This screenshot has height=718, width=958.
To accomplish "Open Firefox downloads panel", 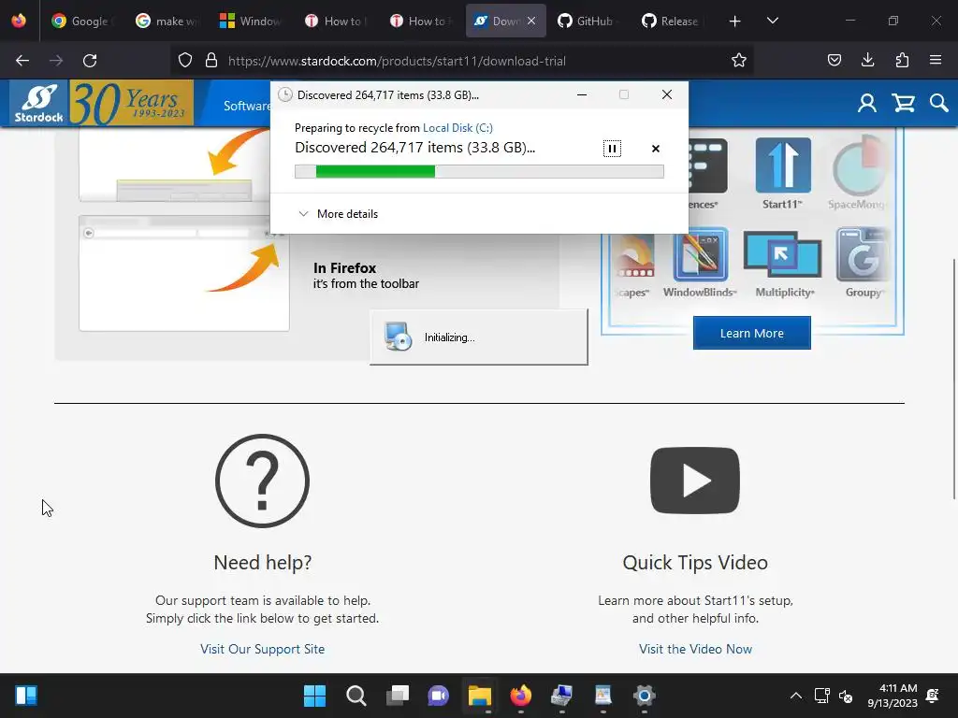I will 867,60.
